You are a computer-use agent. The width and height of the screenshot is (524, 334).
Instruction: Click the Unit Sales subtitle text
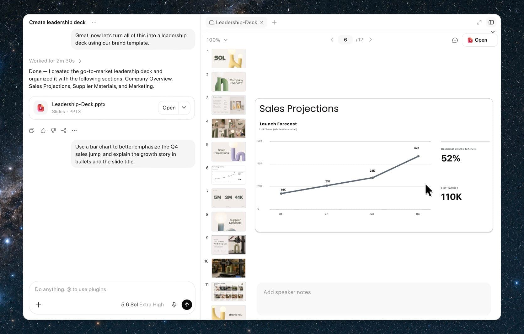pyautogui.click(x=278, y=129)
